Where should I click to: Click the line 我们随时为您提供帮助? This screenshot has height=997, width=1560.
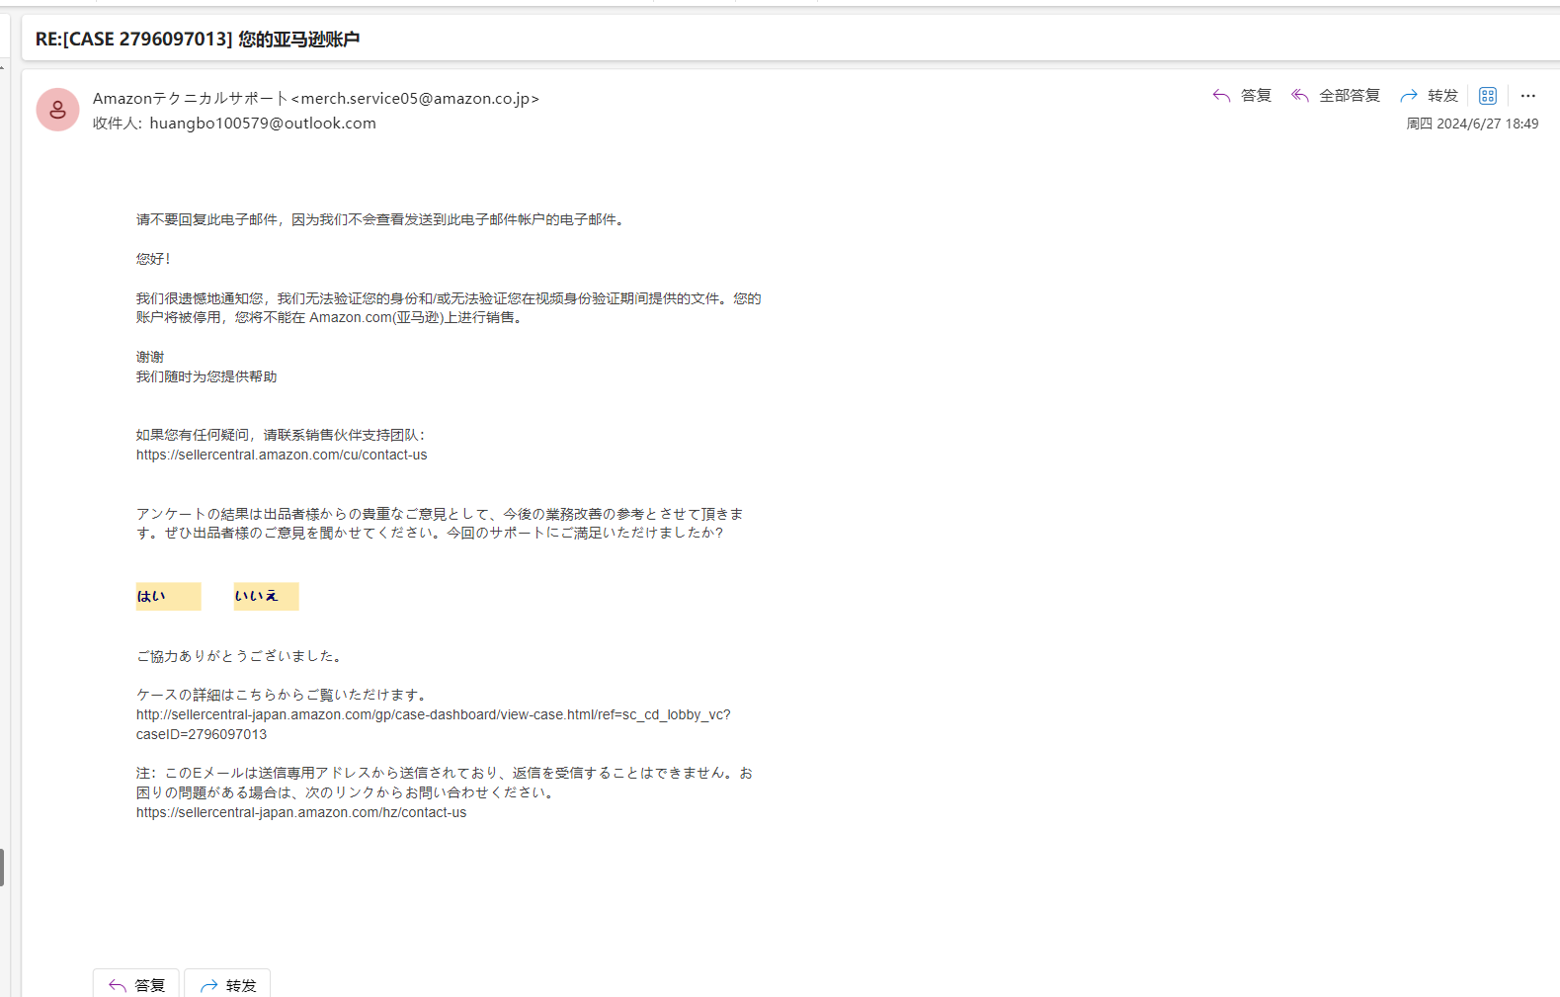206,376
